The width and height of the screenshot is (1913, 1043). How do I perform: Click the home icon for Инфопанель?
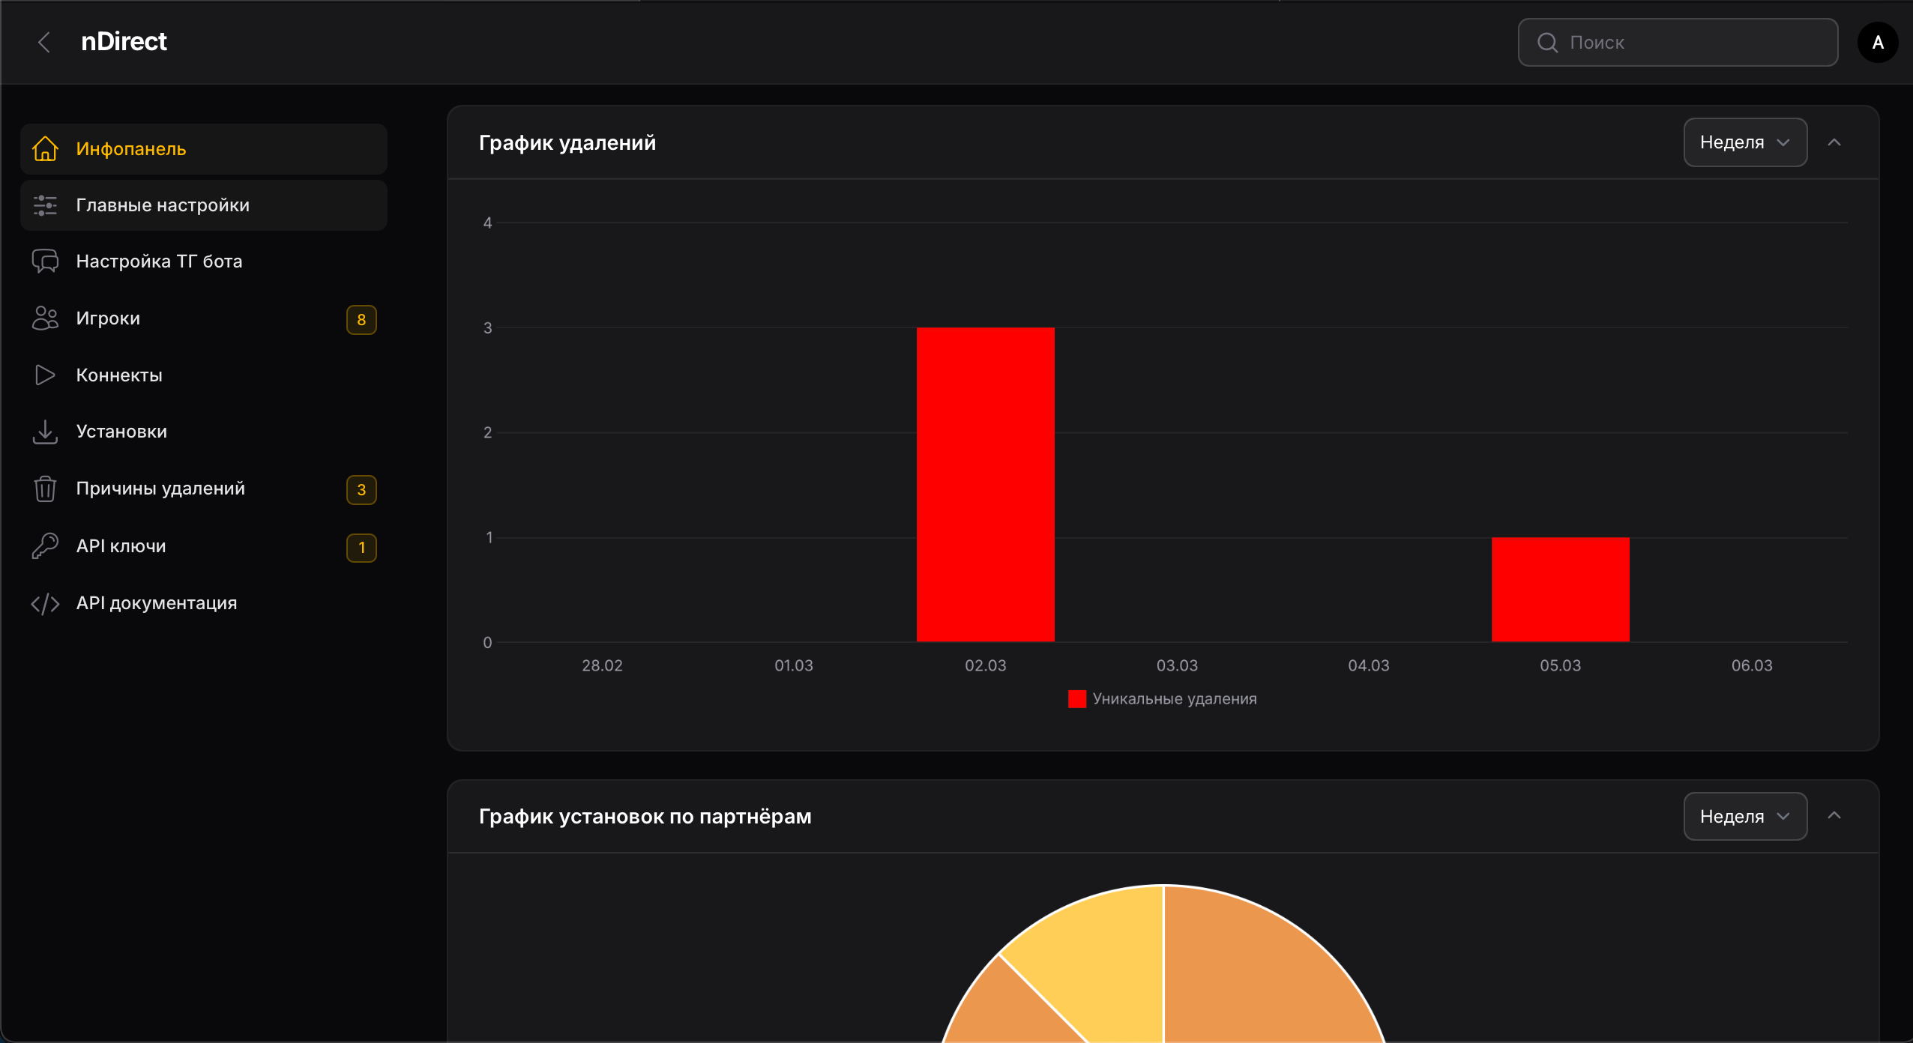(x=45, y=148)
